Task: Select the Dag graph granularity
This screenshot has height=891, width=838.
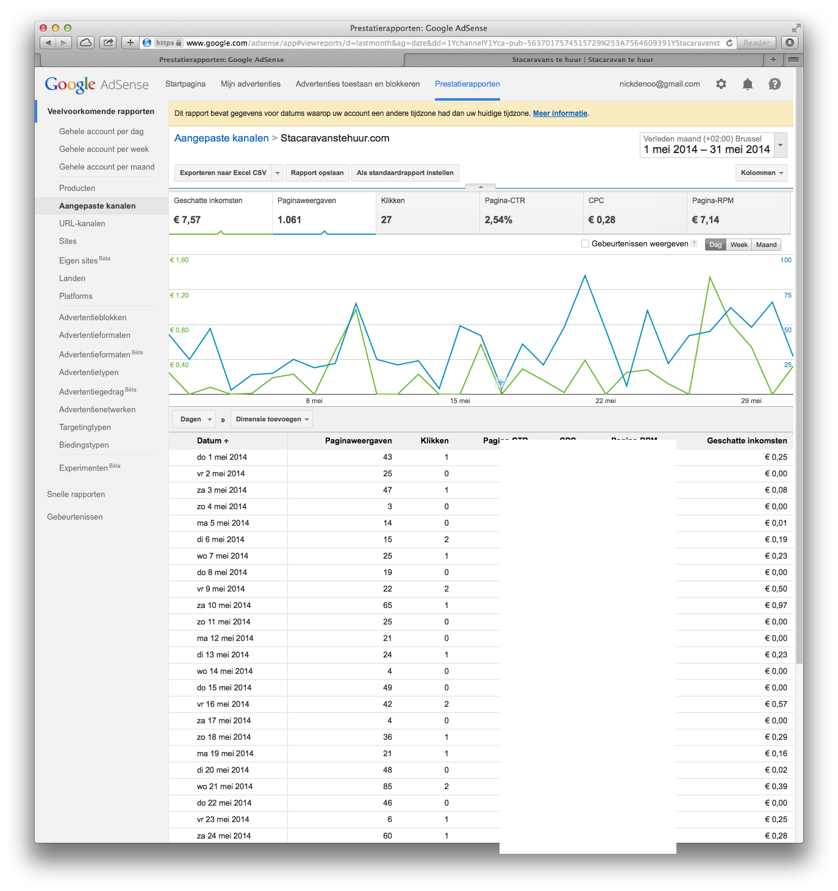Action: [x=715, y=245]
